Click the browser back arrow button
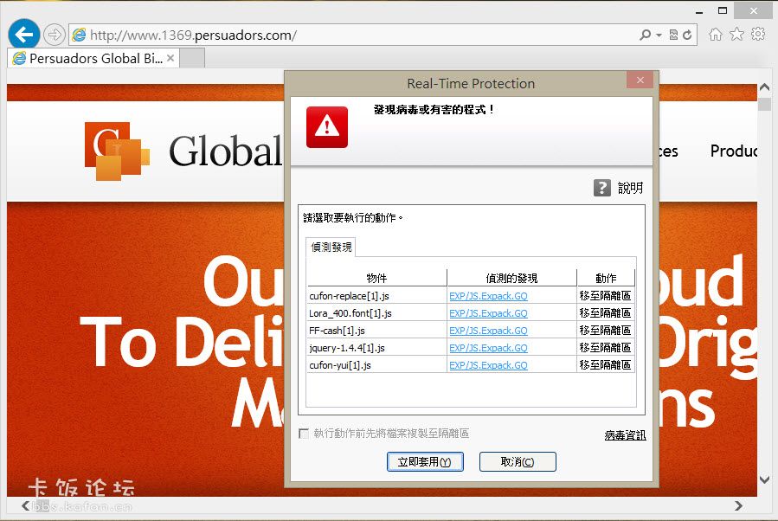This screenshot has width=778, height=521. (x=24, y=35)
